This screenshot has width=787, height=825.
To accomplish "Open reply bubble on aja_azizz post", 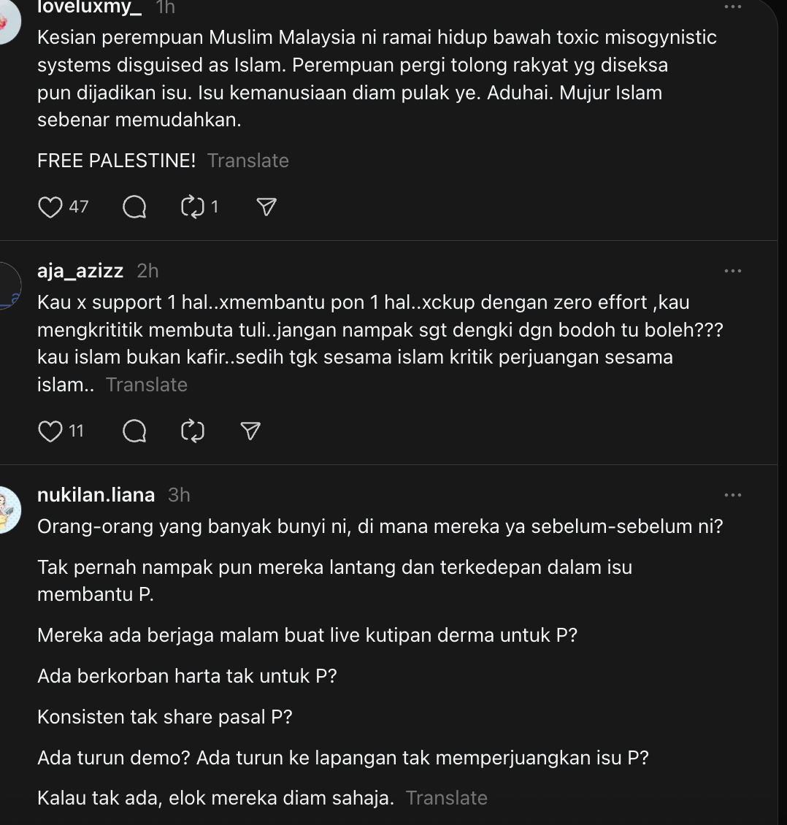I will (x=134, y=431).
